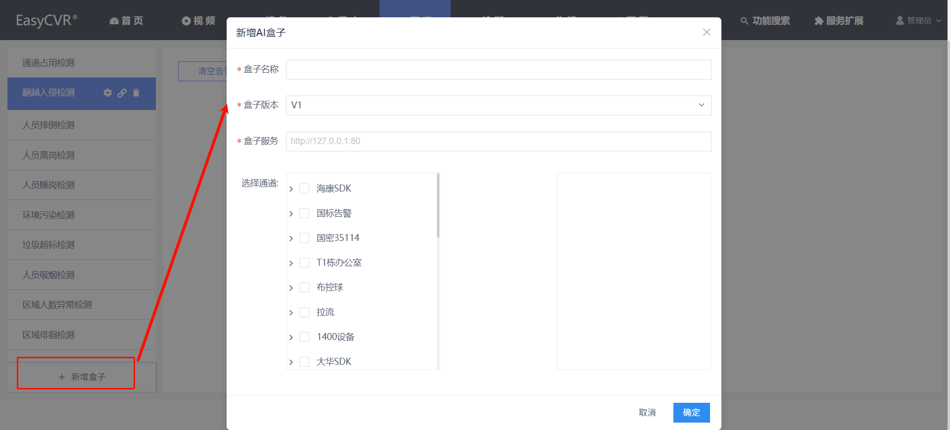This screenshot has height=430, width=950.
Task: Select 区域人数异常检测 in the sidebar
Action: pos(82,305)
